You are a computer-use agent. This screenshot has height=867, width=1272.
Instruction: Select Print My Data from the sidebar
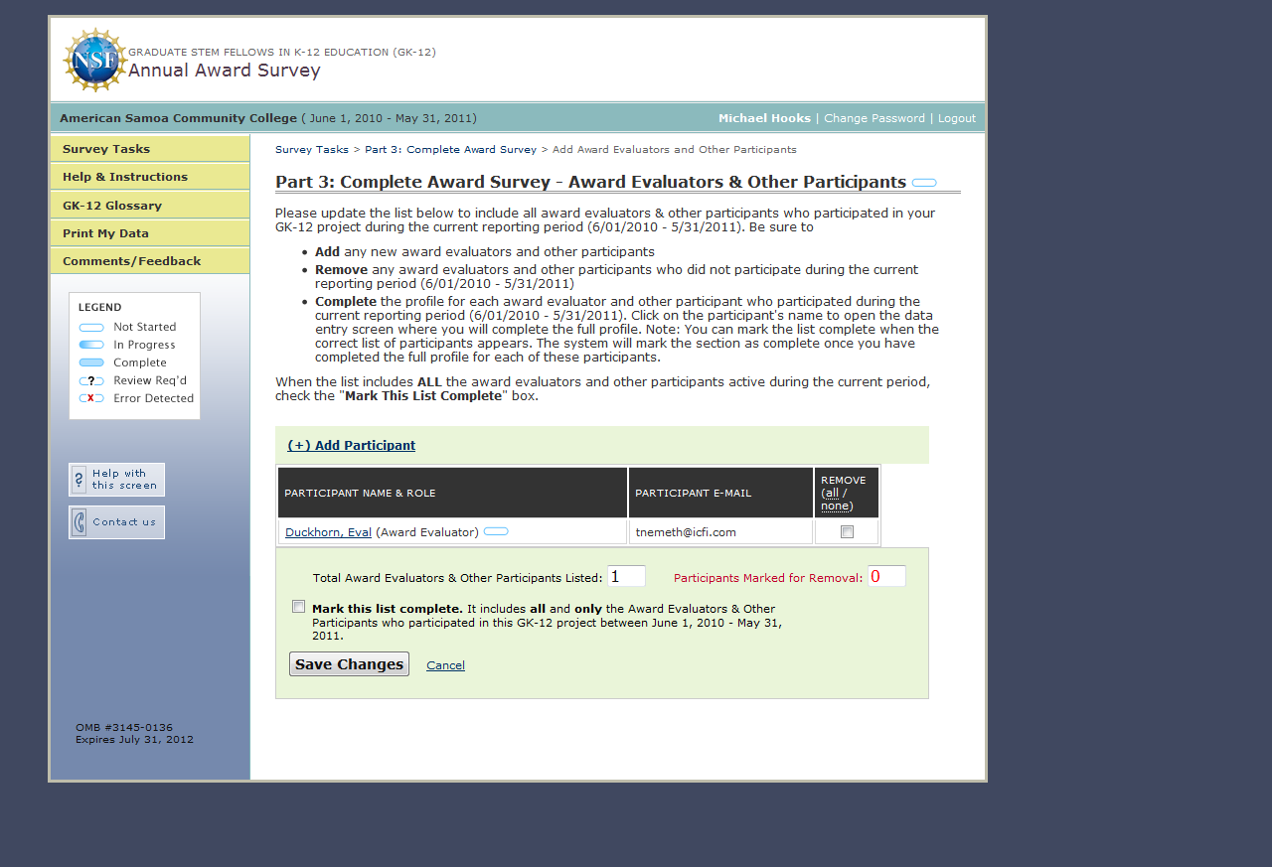coord(105,233)
